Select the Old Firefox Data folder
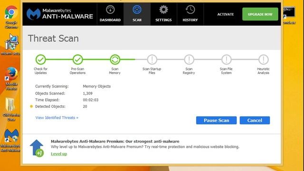Screen dimensions: 304x171 (11, 110)
